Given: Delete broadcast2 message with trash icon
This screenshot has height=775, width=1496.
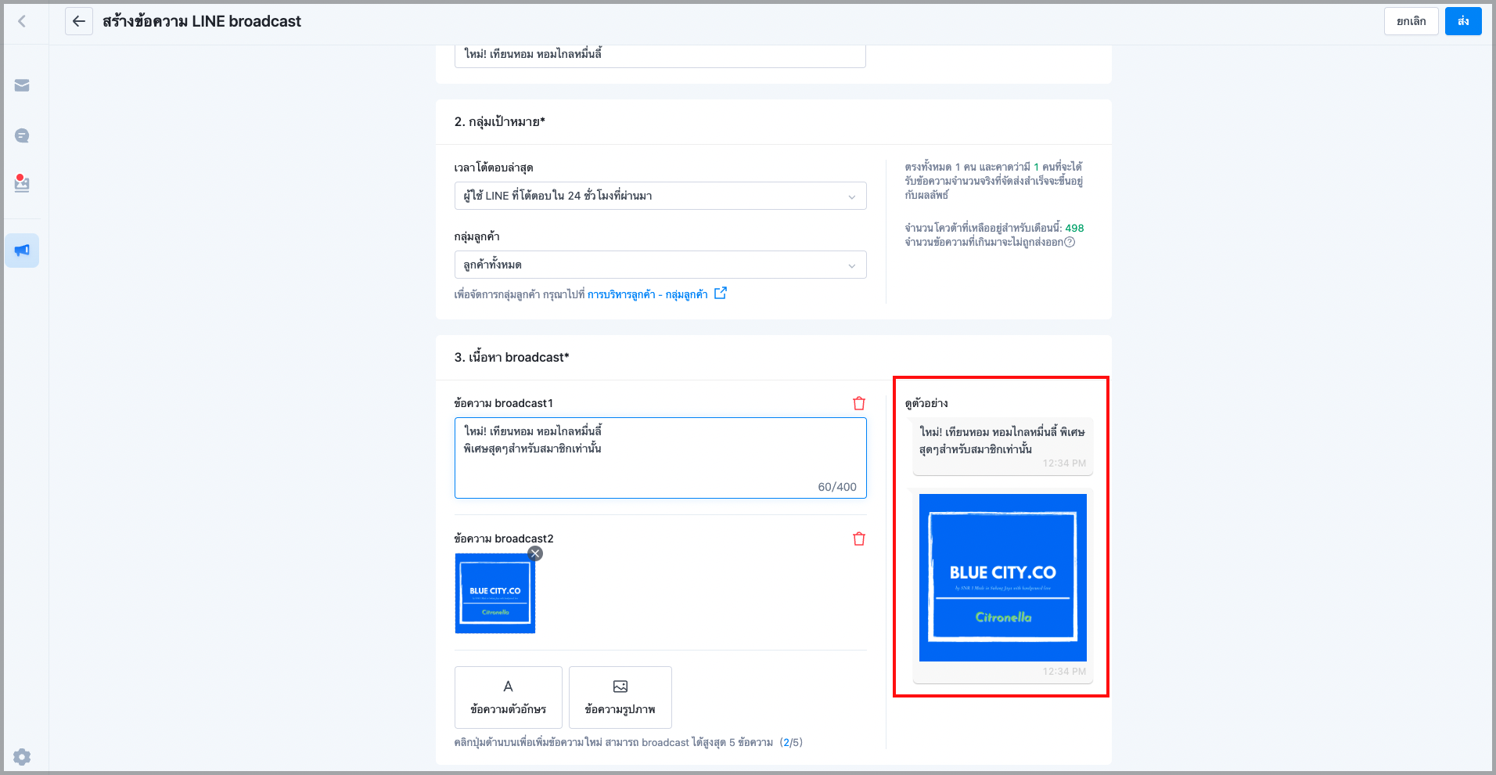Looking at the screenshot, I should 859,539.
